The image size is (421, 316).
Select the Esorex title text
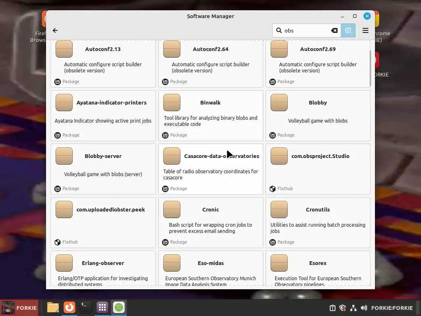coord(318,263)
